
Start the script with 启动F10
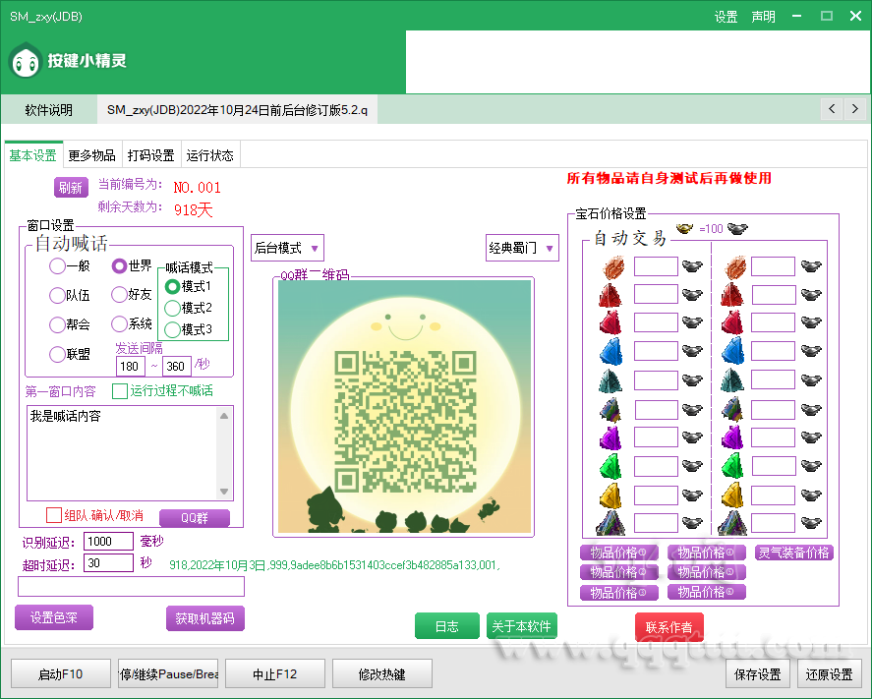click(x=61, y=674)
